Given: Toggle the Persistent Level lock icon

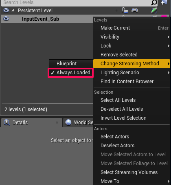Looking at the screenshot, I should coord(125,11).
